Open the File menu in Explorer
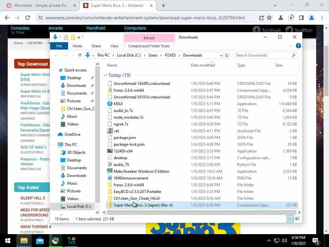 click(x=59, y=46)
